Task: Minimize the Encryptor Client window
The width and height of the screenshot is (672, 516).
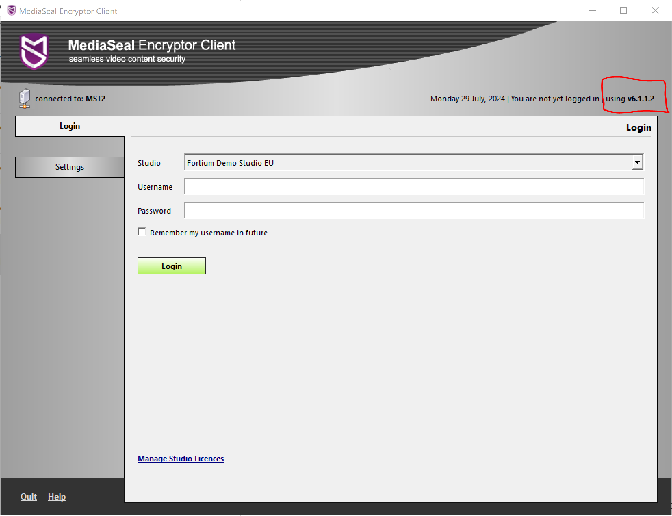Action: (x=592, y=11)
